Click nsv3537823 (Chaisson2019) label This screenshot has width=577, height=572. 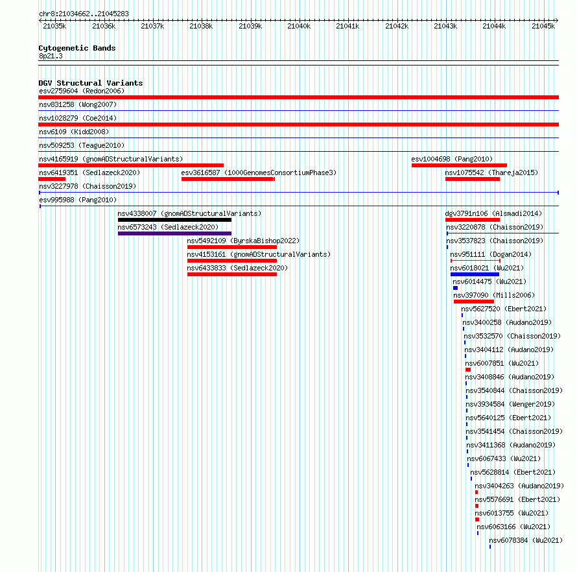pos(495,241)
